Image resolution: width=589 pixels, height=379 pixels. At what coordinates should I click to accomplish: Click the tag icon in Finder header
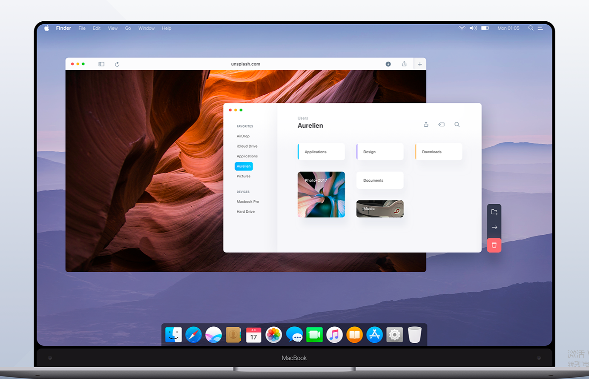[x=441, y=125]
